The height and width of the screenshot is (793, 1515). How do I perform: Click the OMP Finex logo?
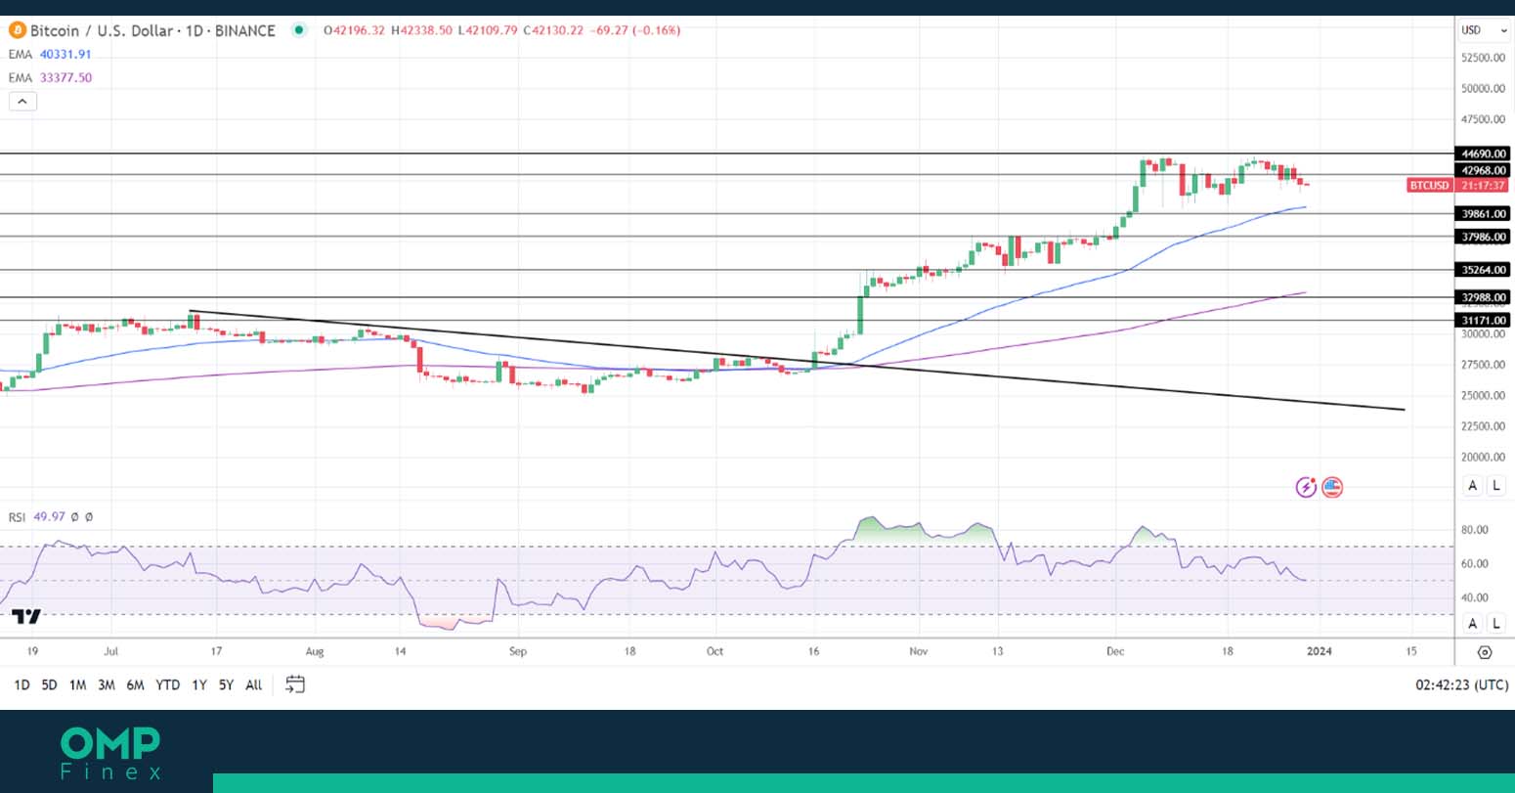(110, 754)
